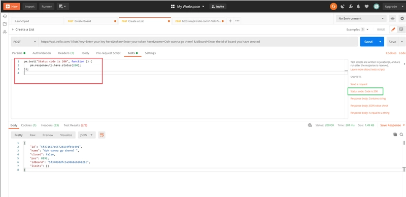Click the orange New button
The height and width of the screenshot is (197, 406).
click(x=12, y=7)
